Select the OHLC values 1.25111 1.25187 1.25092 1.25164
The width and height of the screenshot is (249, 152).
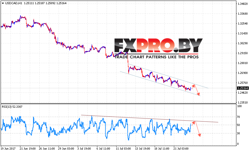(45, 3)
